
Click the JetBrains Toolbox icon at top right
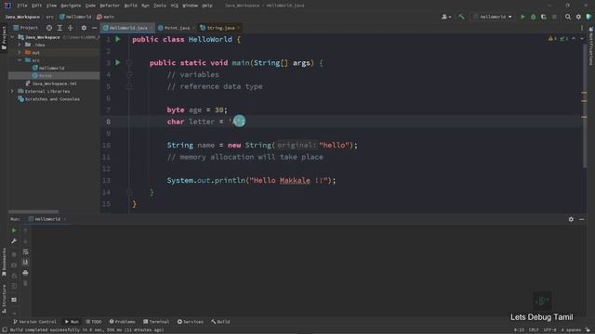point(588,17)
